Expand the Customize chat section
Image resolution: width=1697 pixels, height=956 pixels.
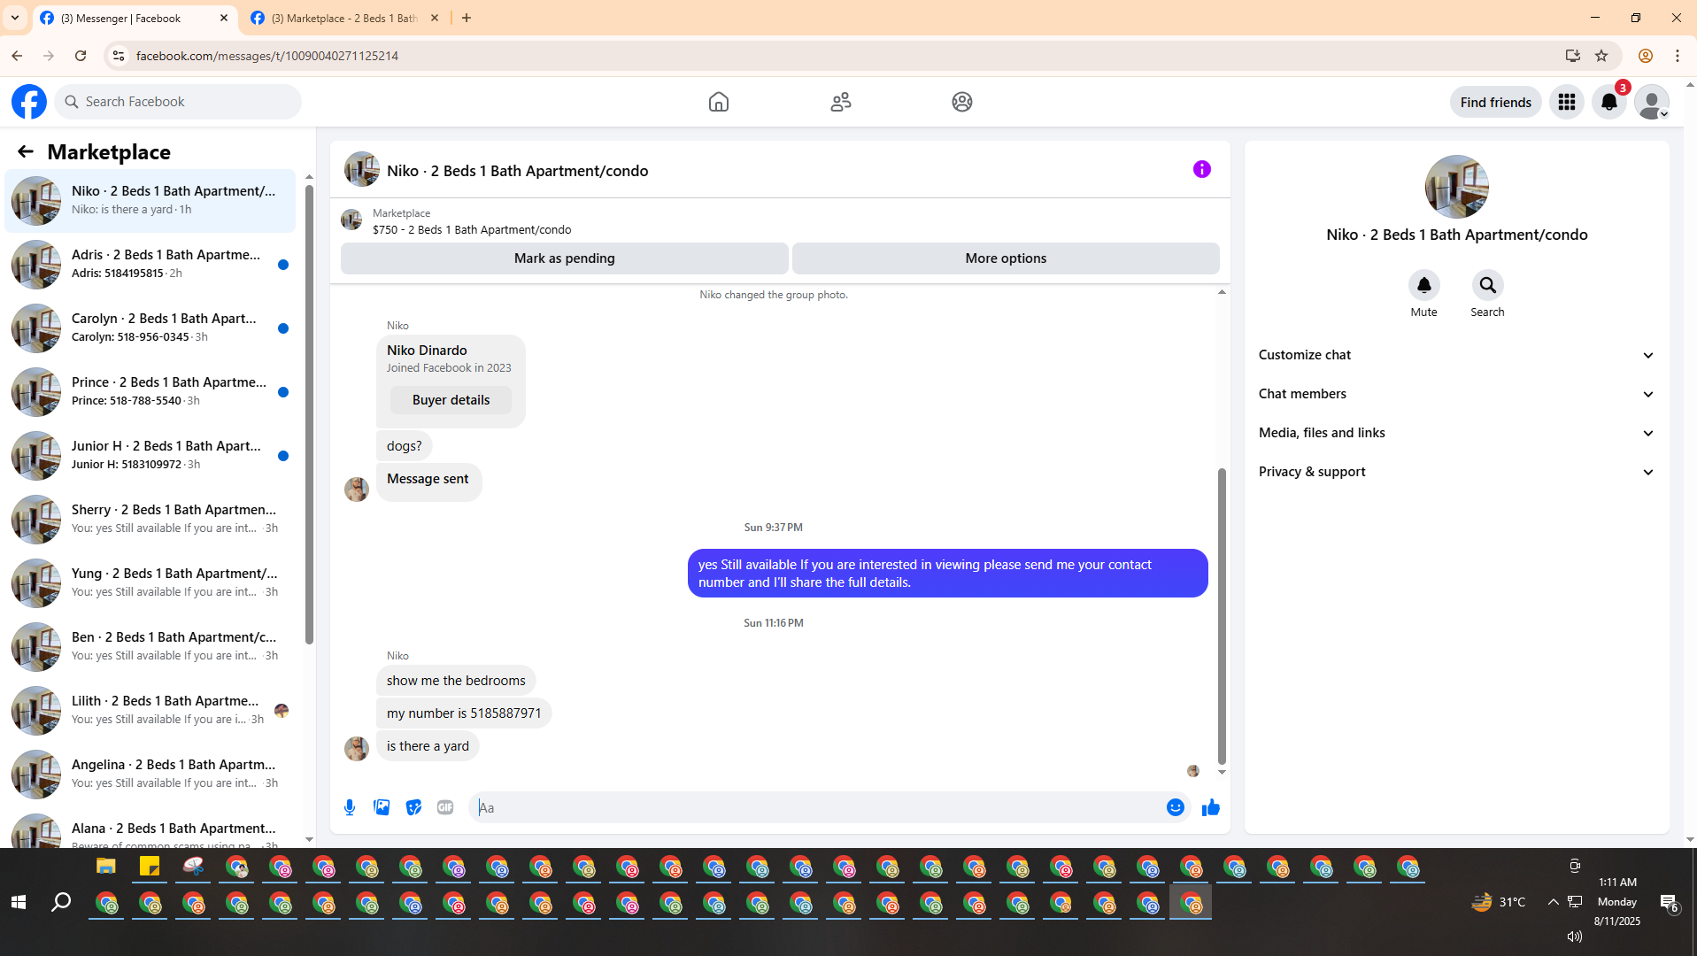(x=1456, y=355)
